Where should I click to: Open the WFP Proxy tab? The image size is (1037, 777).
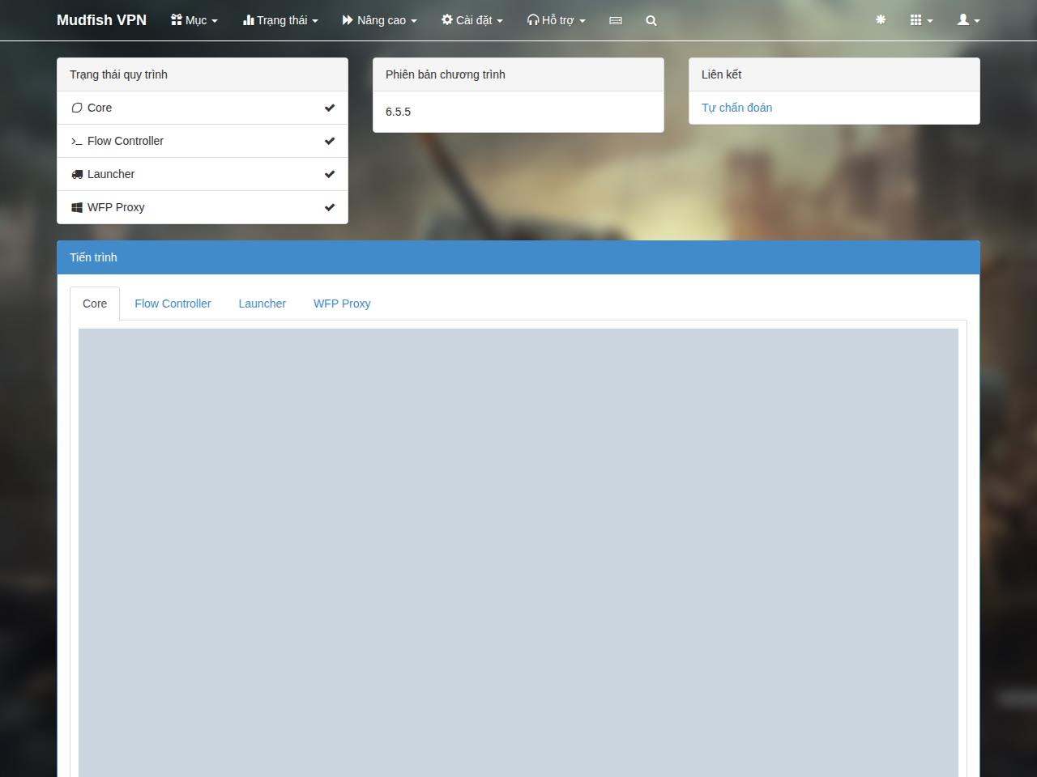coord(342,304)
